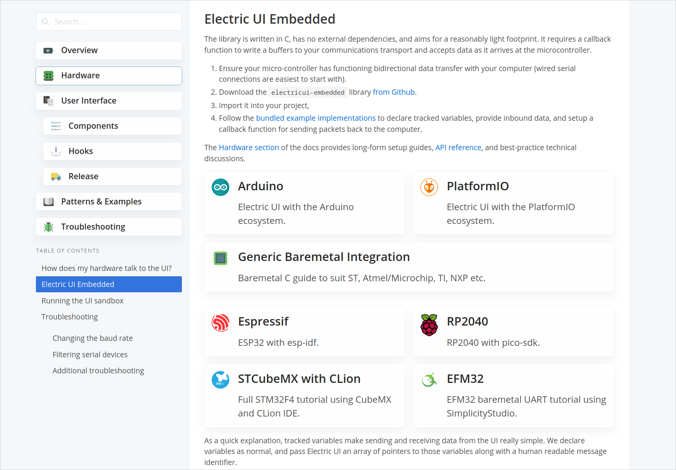This screenshot has width=676, height=470.
Task: Click the Components sliders icon
Action: [56, 126]
